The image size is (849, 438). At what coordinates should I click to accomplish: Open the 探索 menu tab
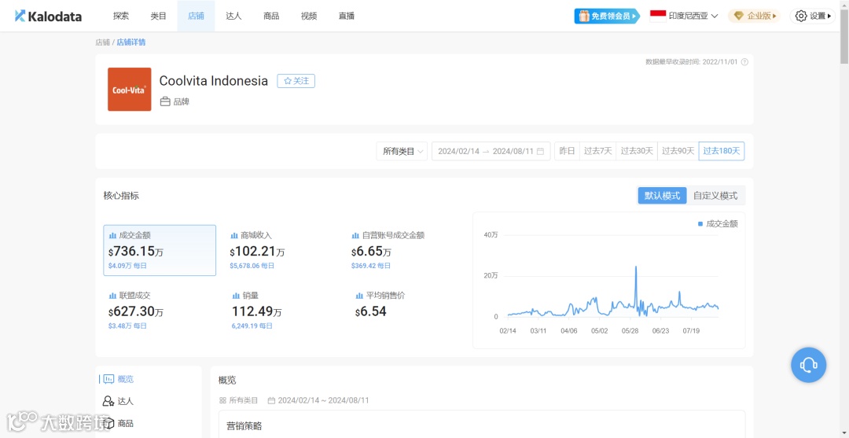(x=121, y=16)
